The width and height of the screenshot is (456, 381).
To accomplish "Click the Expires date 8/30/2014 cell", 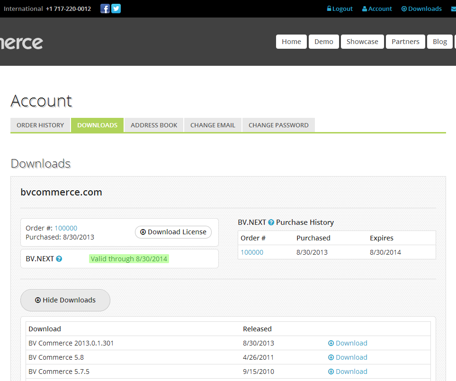I will pyautogui.click(x=385, y=252).
